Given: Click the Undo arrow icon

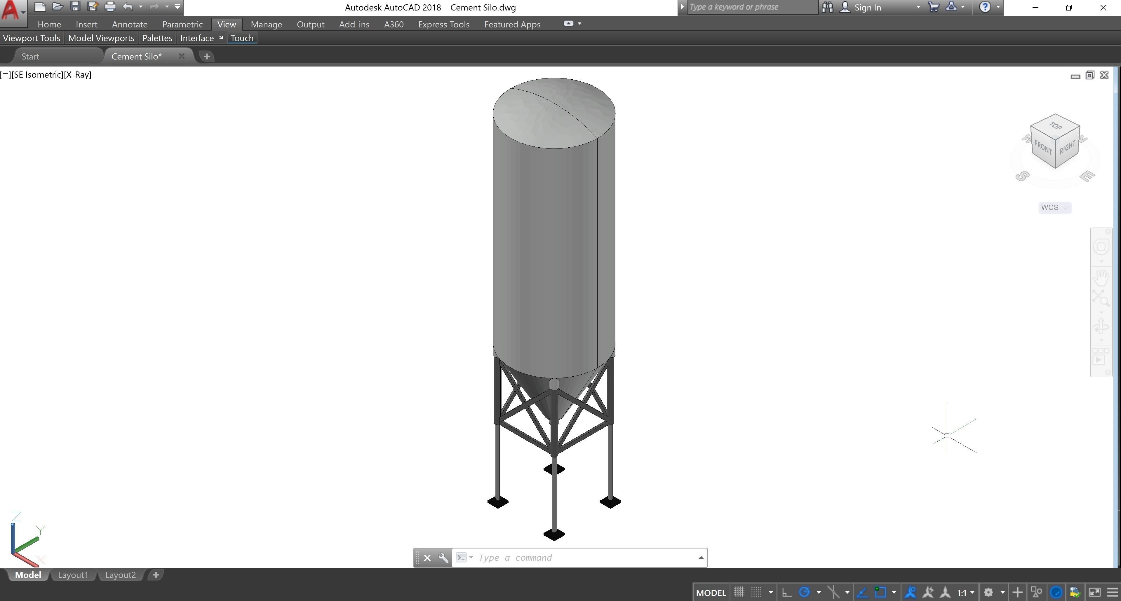Looking at the screenshot, I should click(x=128, y=6).
